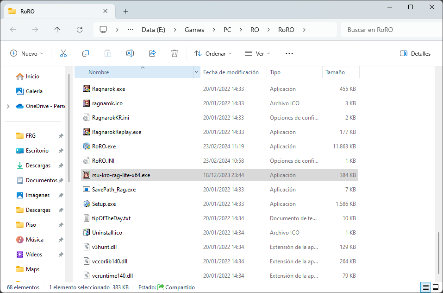The width and height of the screenshot is (443, 293).
Task: Navigate to Games in the breadcrumb
Action: click(194, 30)
